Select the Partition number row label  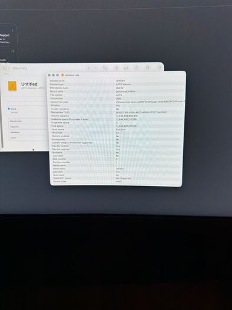61,162
